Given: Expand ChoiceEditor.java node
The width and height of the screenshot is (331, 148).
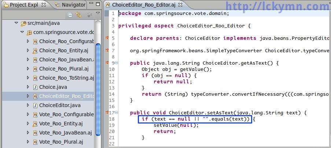Looking at the screenshot, I should tap(28, 105).
